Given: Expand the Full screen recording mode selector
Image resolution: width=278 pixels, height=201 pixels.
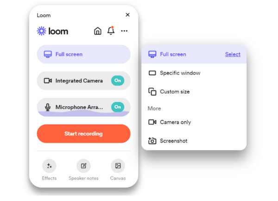Looking at the screenshot, I should coord(83,54).
